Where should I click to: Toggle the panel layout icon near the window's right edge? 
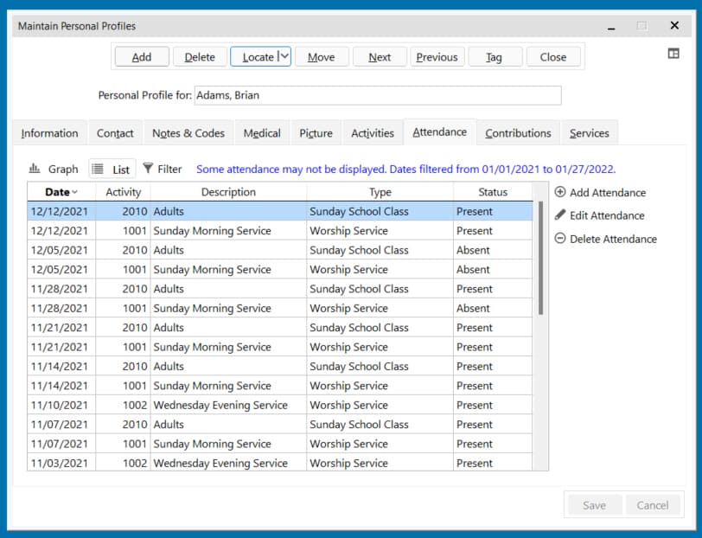click(x=673, y=54)
